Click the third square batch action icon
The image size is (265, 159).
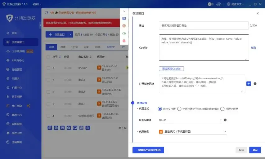tap(62, 128)
